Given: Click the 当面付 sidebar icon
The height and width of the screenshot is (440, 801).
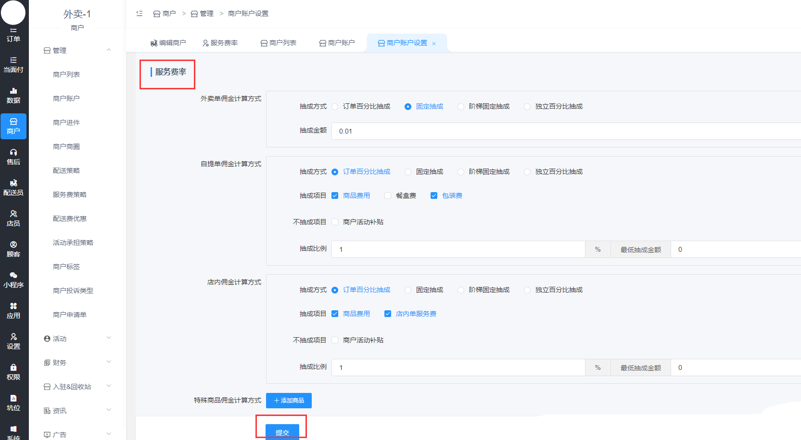Looking at the screenshot, I should 13,65.
